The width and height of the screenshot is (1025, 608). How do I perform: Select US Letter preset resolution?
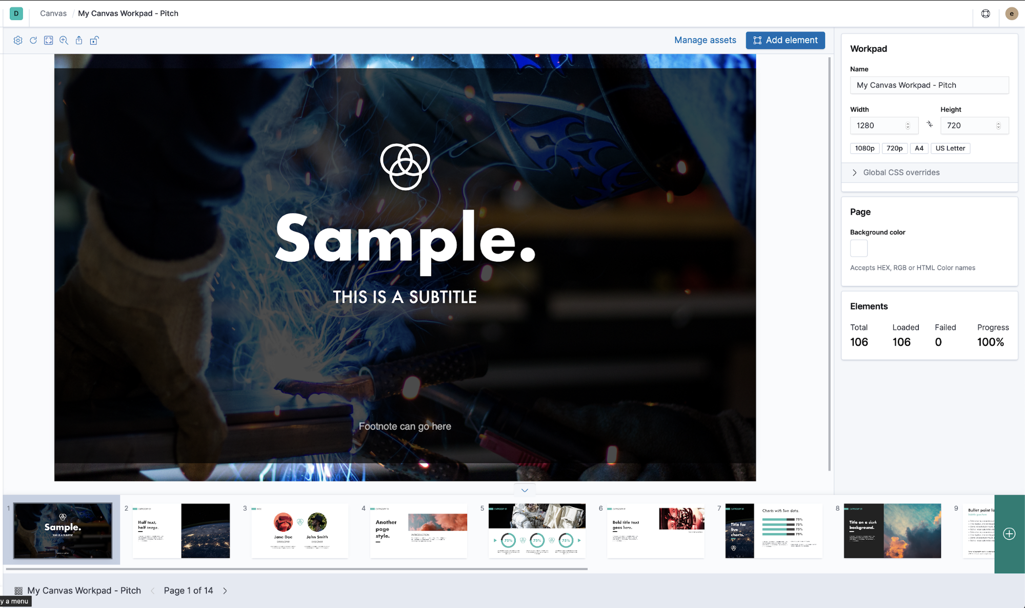[950, 149]
